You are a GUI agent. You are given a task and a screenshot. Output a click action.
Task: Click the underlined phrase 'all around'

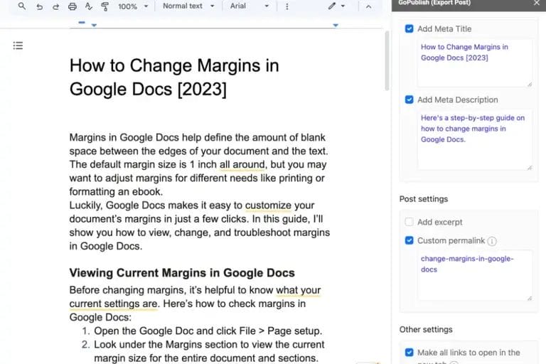242,164
